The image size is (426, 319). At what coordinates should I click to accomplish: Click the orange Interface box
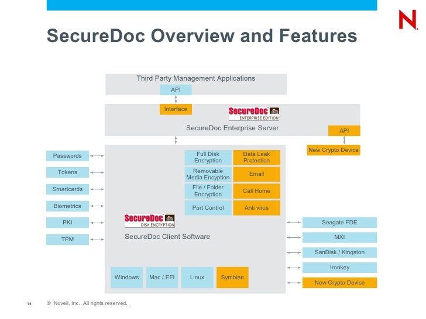click(x=176, y=109)
